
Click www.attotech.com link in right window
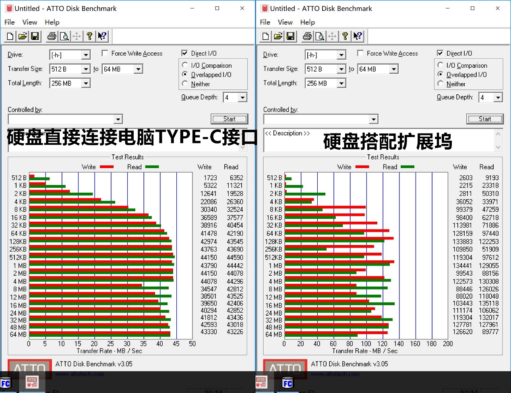(335, 374)
